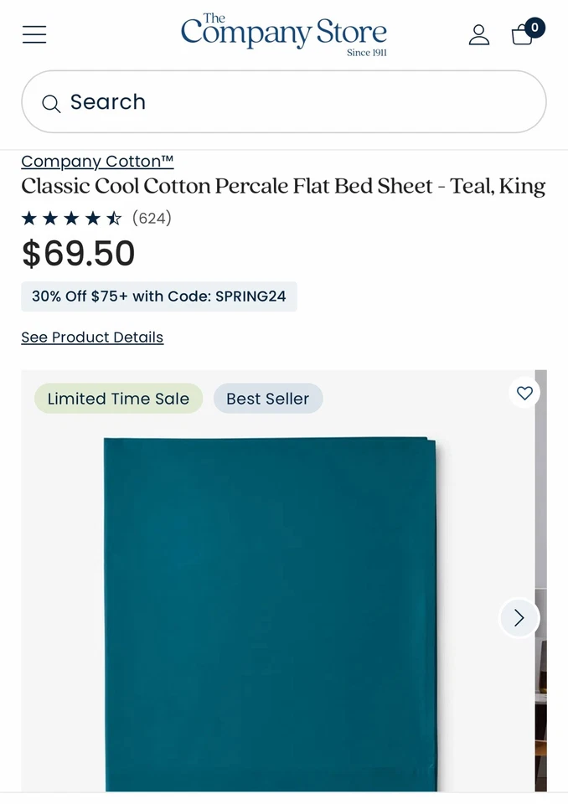Open the user account icon
Viewport: 568px width, 804px height.
(479, 34)
